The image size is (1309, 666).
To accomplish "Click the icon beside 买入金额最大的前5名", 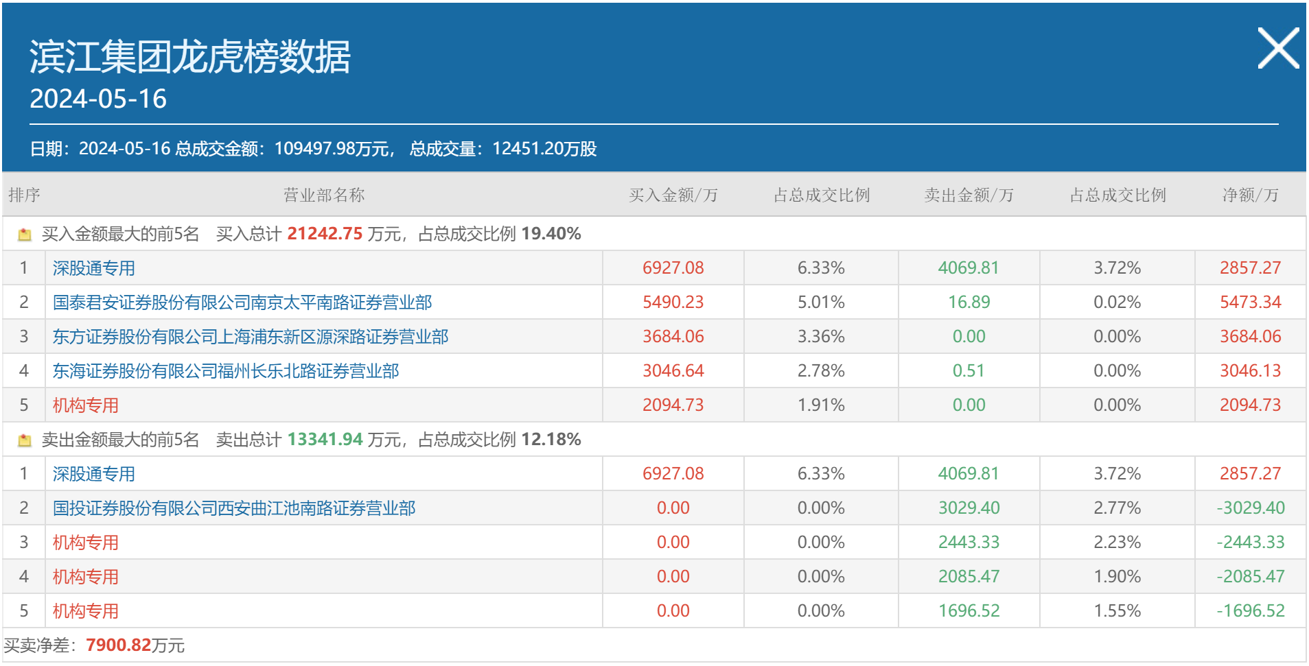I will 25,235.
